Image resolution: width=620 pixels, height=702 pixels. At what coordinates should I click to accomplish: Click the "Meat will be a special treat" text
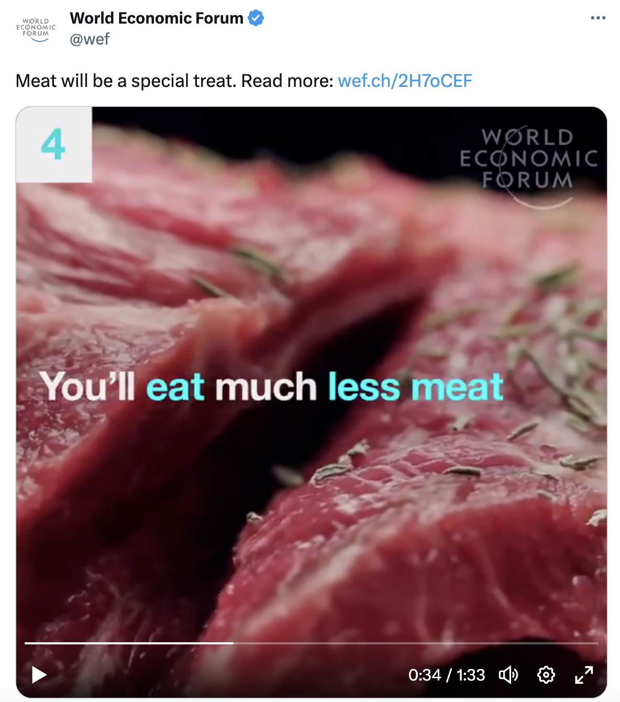(x=126, y=81)
